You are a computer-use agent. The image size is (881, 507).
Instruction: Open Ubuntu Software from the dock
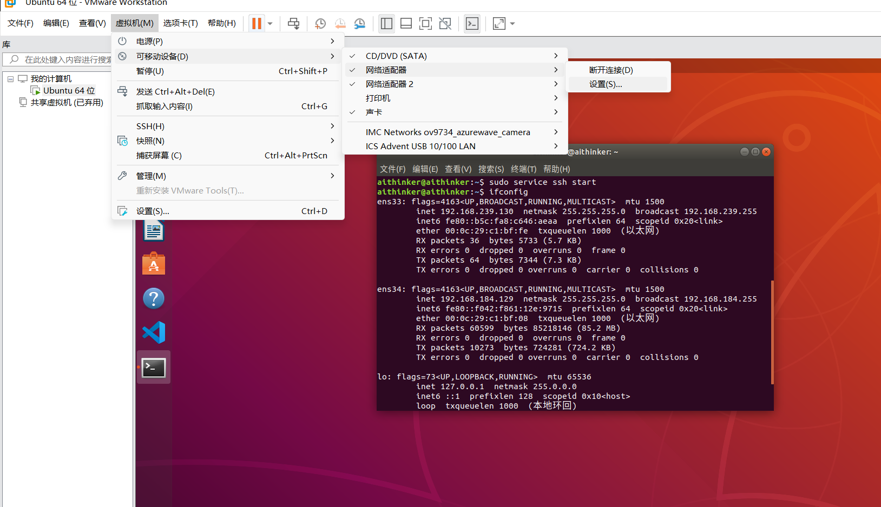coord(154,264)
